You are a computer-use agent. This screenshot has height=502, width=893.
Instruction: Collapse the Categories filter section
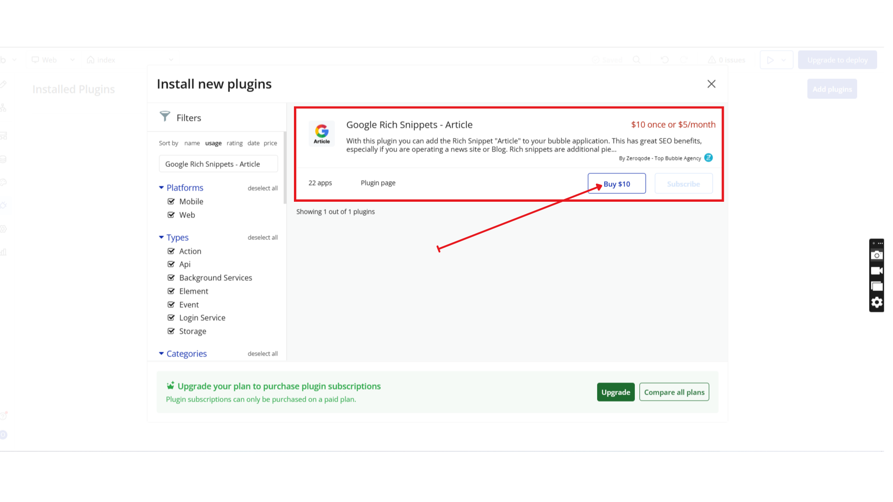(x=161, y=354)
